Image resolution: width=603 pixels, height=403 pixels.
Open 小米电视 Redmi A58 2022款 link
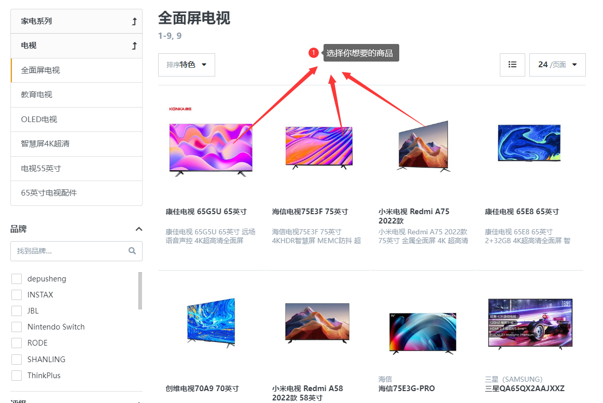(307, 393)
